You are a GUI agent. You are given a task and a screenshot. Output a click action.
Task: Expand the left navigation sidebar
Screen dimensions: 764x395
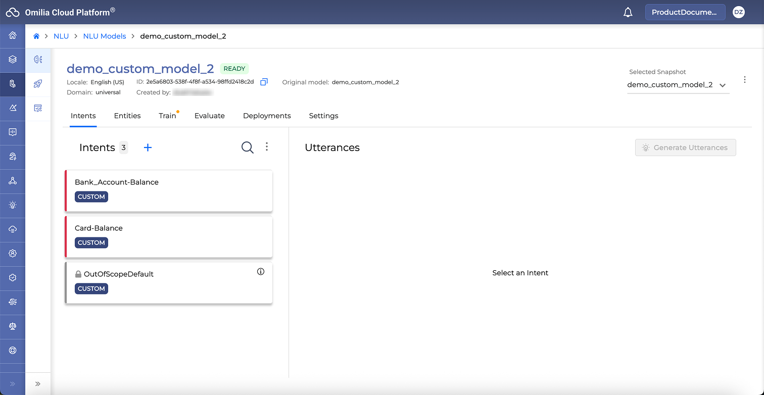pyautogui.click(x=13, y=384)
